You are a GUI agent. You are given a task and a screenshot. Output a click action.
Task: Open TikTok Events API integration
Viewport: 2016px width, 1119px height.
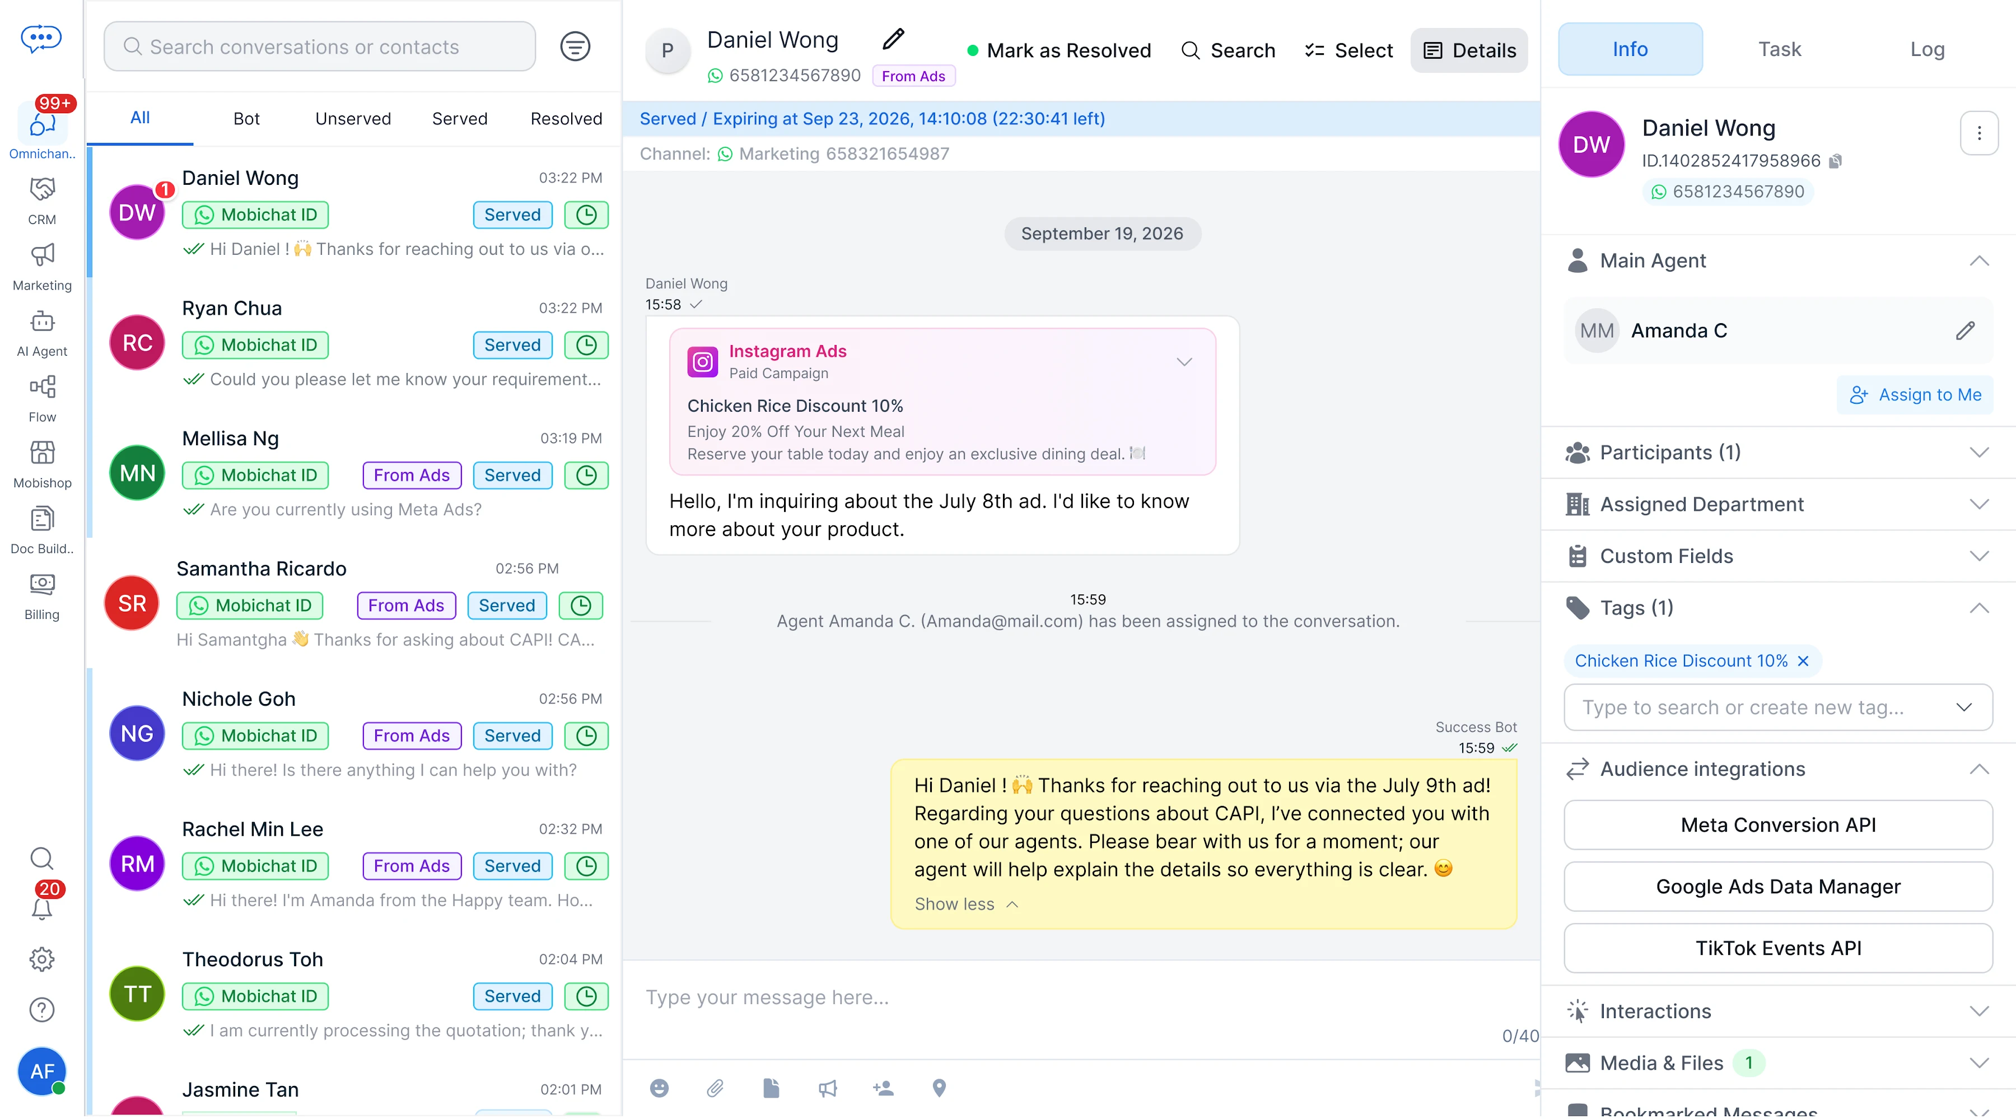pyautogui.click(x=1778, y=948)
